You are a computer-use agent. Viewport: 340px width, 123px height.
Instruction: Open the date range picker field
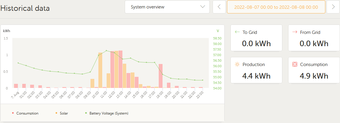[276, 7]
